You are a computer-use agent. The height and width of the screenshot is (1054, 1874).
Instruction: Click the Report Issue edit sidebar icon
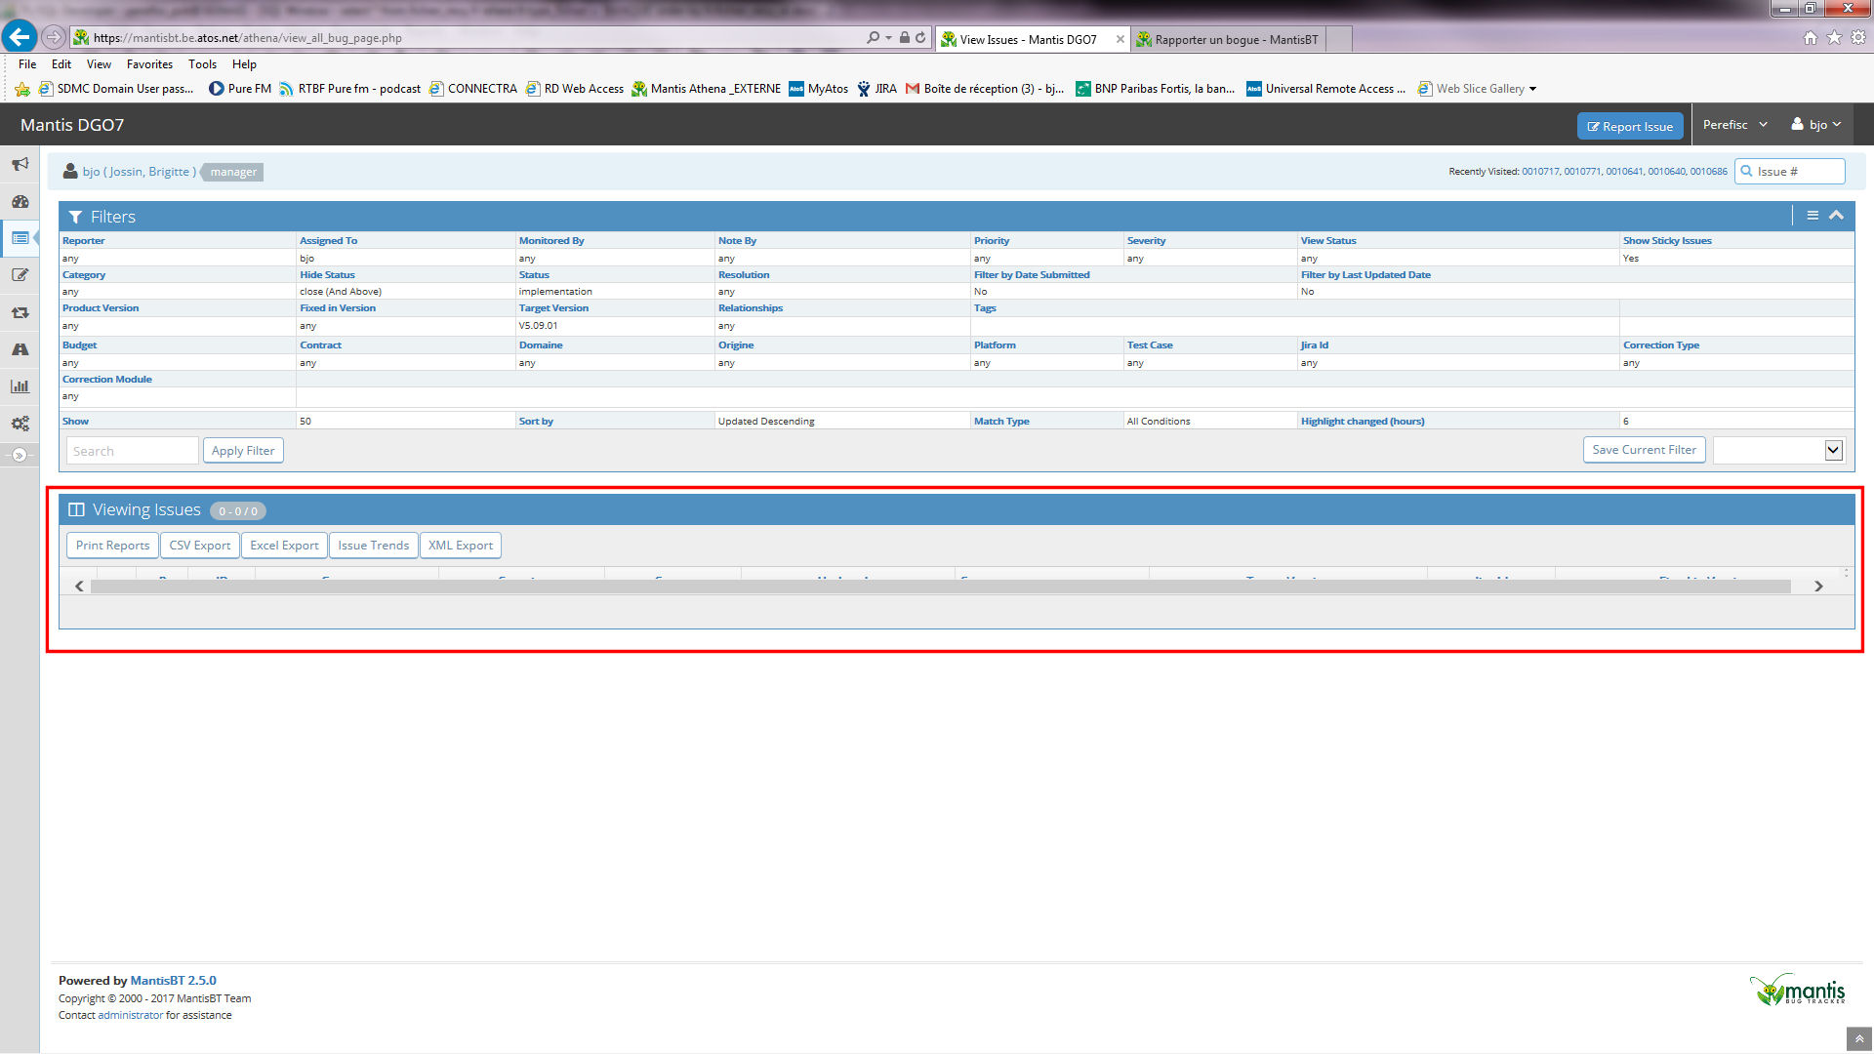coord(20,275)
